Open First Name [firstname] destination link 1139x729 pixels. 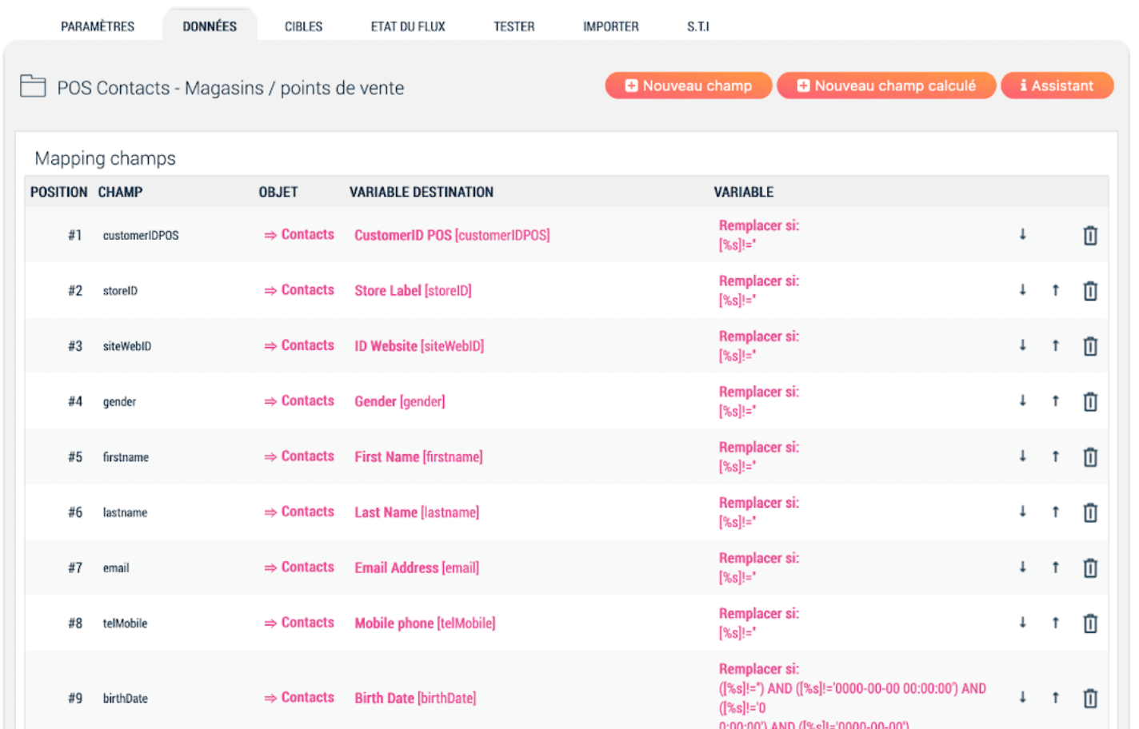(418, 457)
